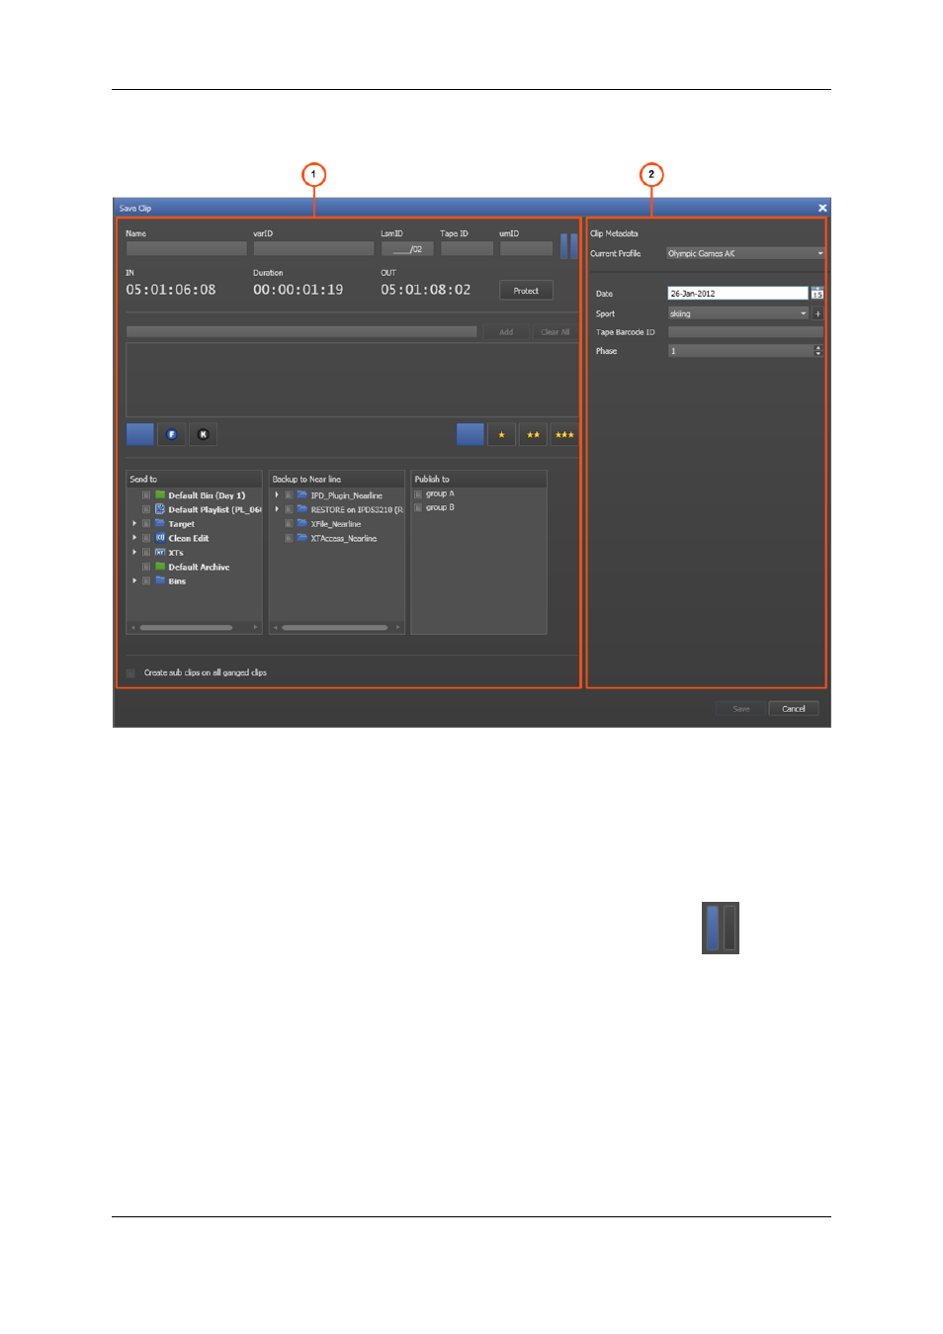Set one-star rating
Viewport: 943px width, 1334px height.
[501, 434]
